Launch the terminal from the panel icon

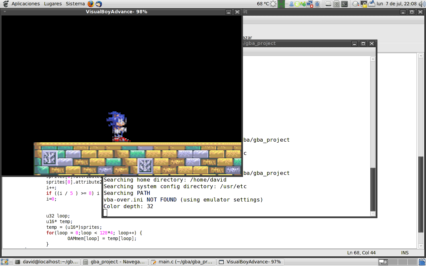345,4
